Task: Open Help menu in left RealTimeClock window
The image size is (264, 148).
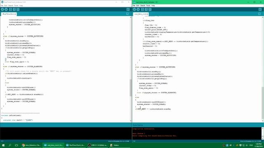Action: point(21,5)
